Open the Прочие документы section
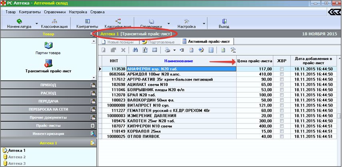This screenshot has height=167, width=342. pos(48,117)
